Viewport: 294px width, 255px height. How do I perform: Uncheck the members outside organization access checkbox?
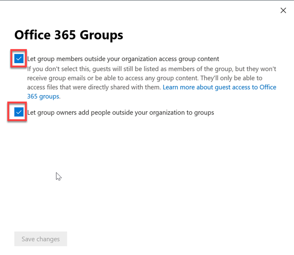point(19,59)
